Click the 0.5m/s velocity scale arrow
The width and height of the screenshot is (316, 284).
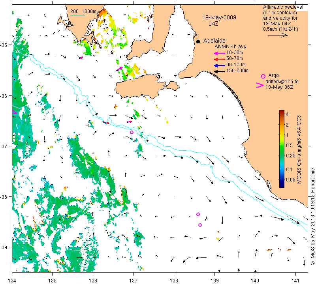tap(278, 35)
